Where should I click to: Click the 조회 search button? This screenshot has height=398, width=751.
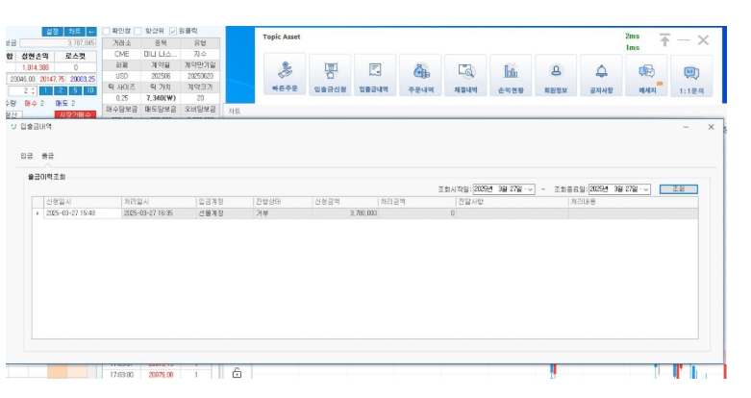coord(678,189)
